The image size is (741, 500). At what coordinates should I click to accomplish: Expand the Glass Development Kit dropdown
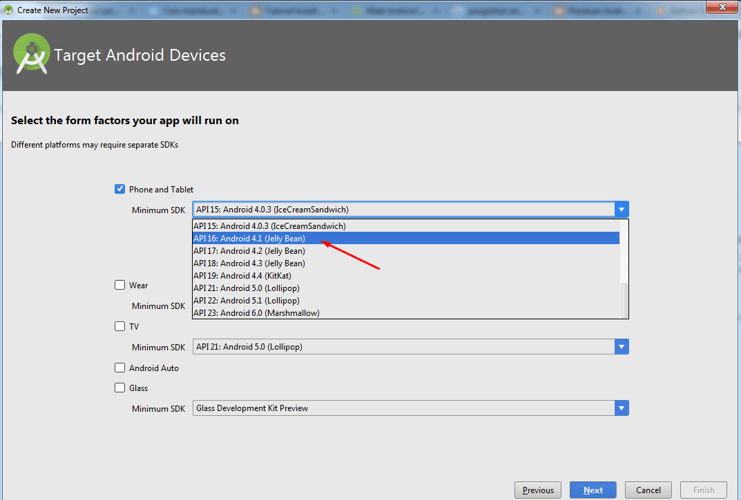[x=622, y=408]
